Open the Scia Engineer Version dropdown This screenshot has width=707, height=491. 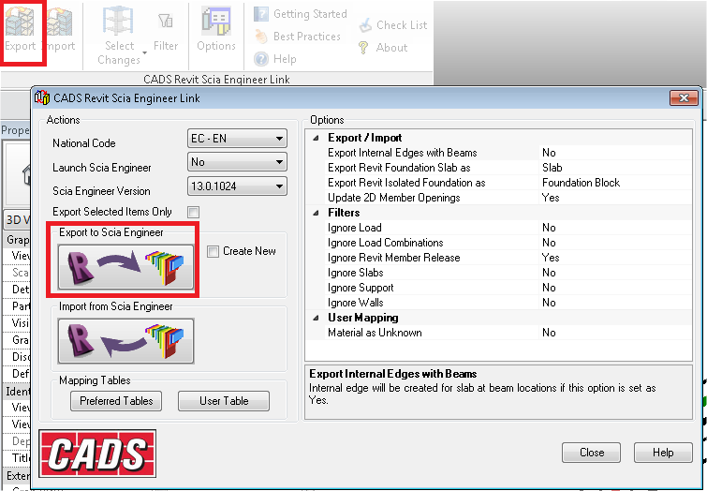tap(236, 186)
